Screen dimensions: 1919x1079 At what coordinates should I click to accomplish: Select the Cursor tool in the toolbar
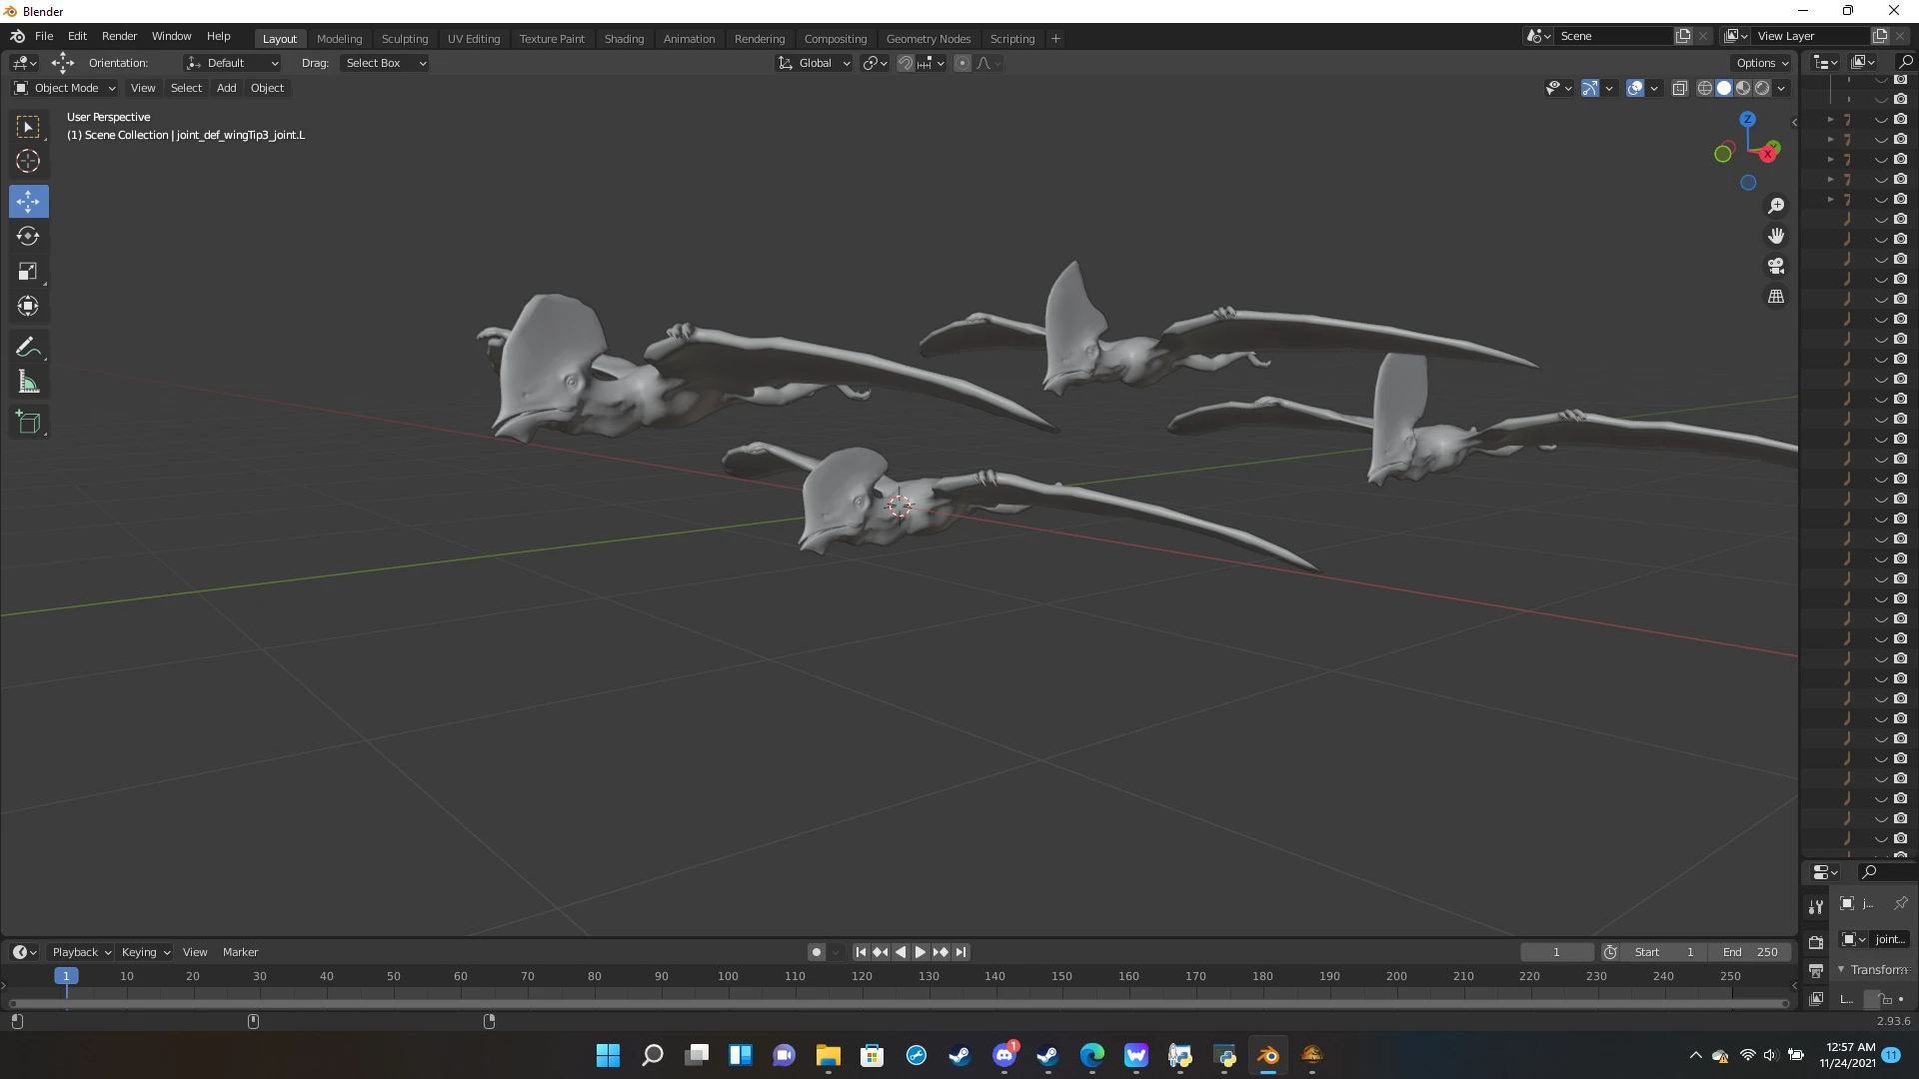coord(28,162)
